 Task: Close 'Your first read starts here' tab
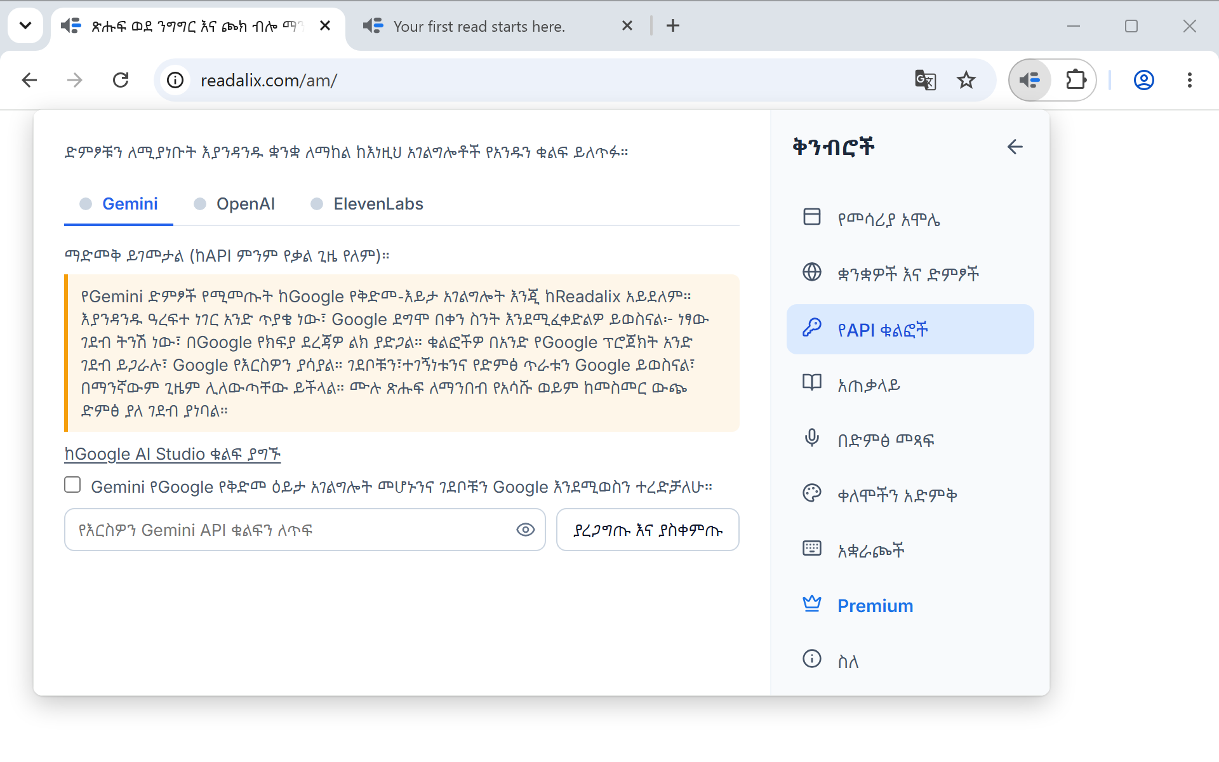(x=627, y=25)
